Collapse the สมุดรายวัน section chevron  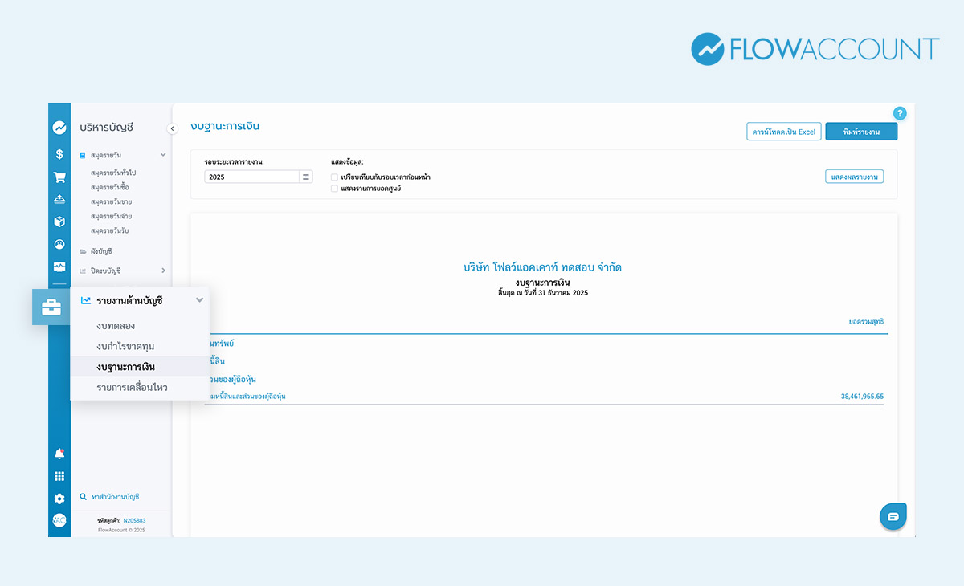pyautogui.click(x=163, y=154)
